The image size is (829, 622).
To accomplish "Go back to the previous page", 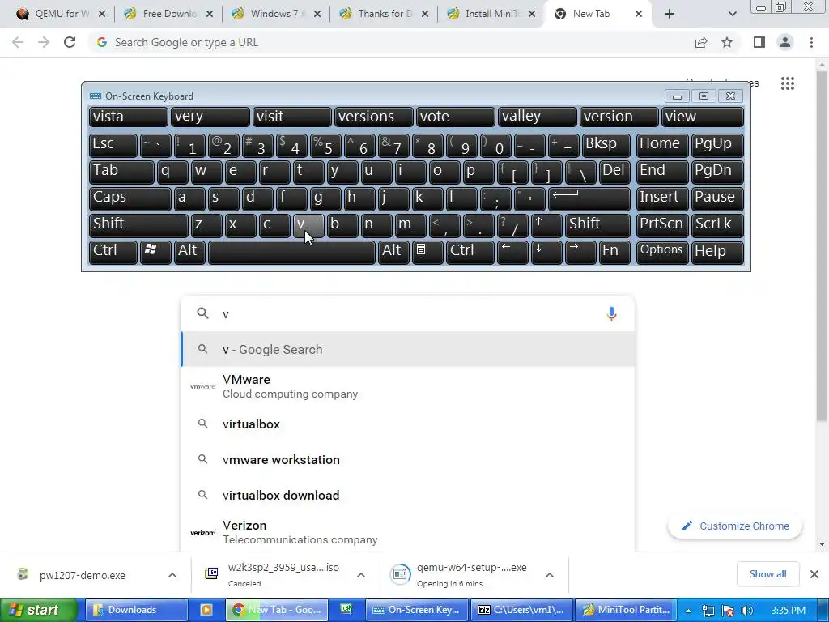I will (x=18, y=42).
